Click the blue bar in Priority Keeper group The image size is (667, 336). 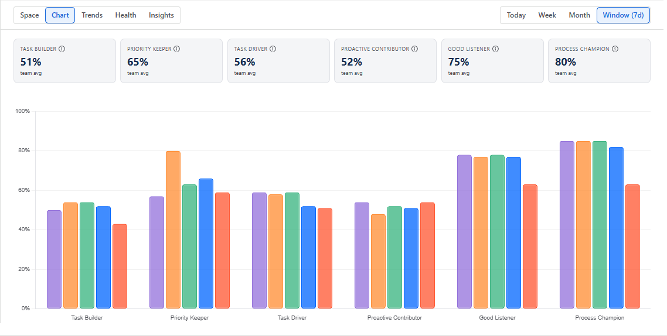click(206, 244)
